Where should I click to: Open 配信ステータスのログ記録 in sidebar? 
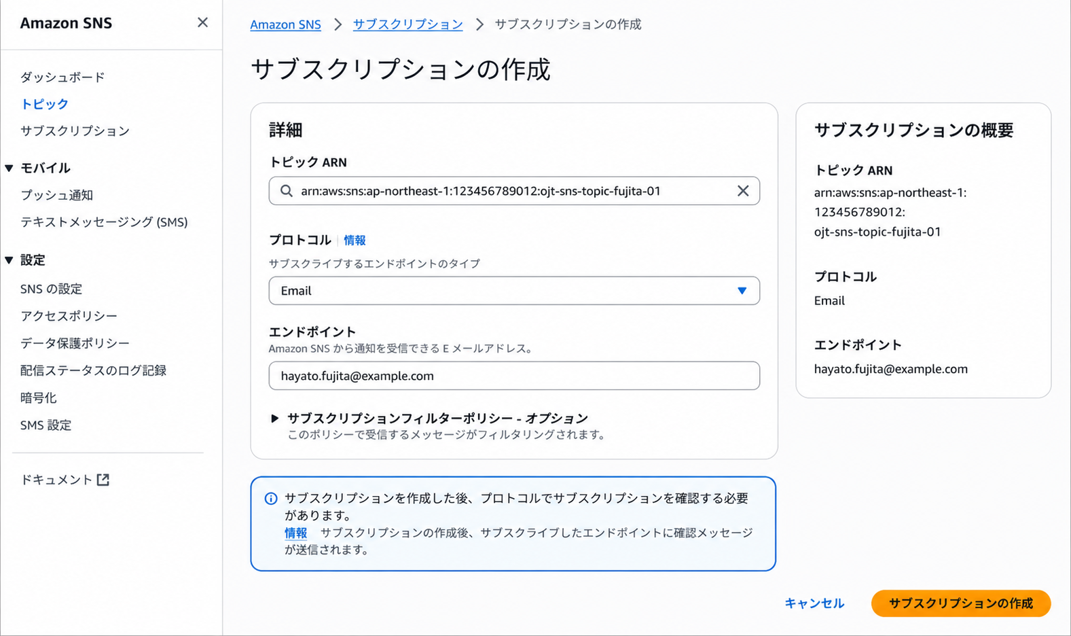93,370
